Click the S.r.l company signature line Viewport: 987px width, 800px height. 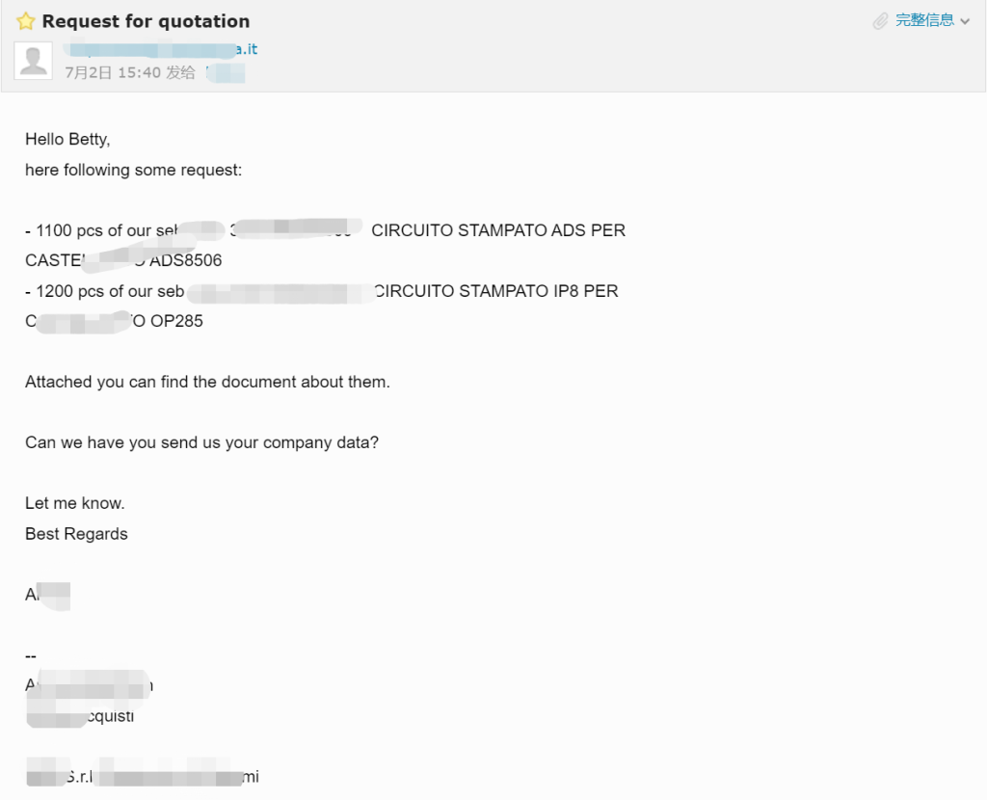point(143,776)
